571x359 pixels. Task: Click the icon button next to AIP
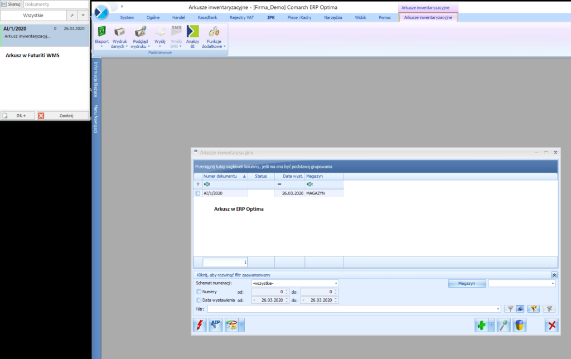(x=231, y=325)
